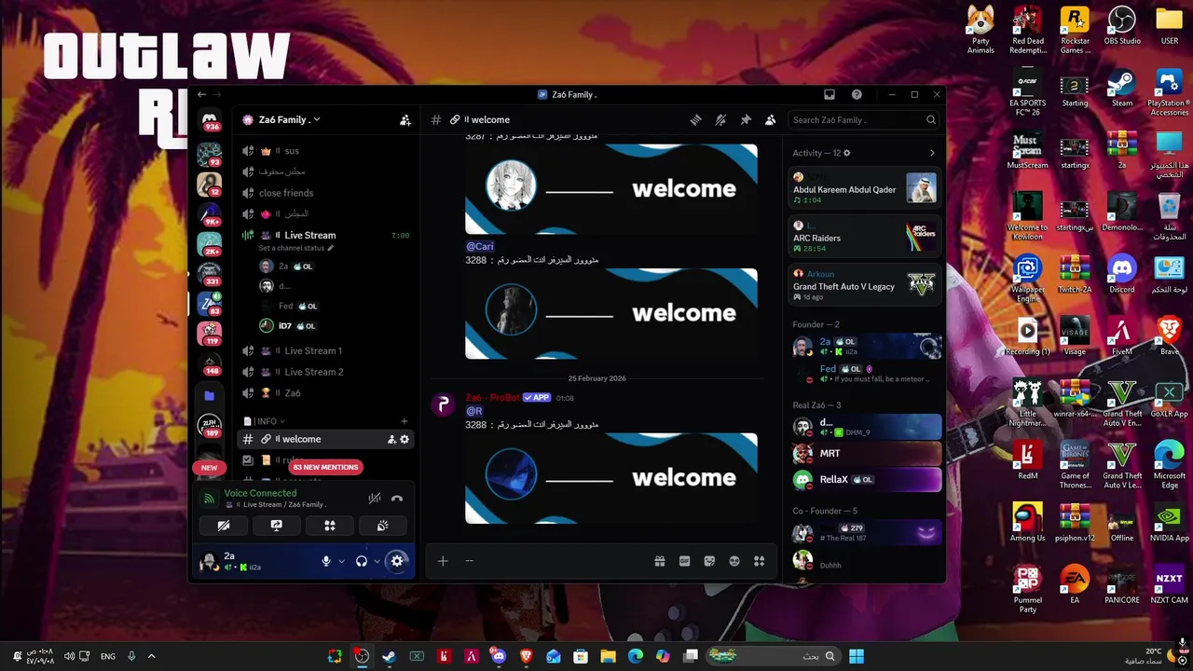
Task: Click Set a channel status link
Action: [296, 249]
